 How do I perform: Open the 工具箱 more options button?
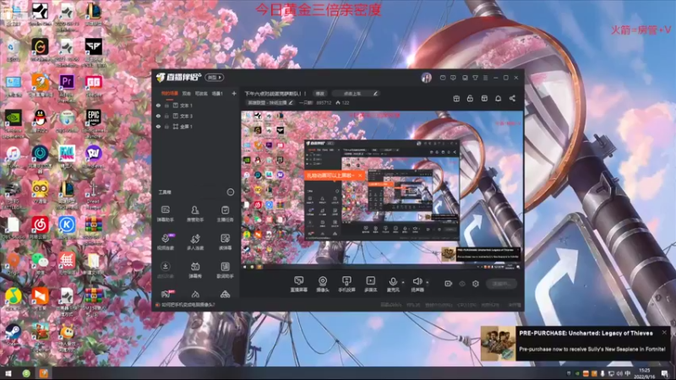coord(231,193)
